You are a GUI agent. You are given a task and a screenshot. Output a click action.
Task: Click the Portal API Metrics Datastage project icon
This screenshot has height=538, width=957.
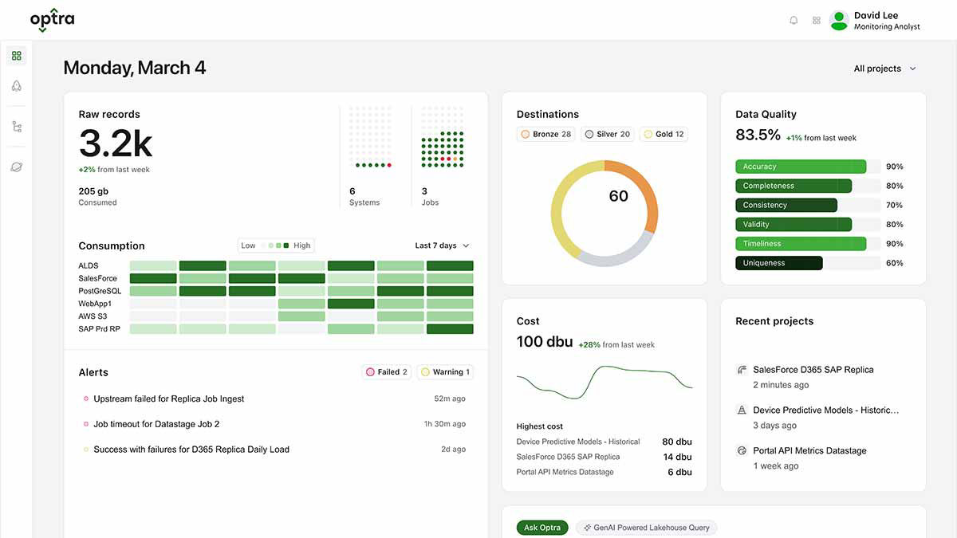click(741, 450)
